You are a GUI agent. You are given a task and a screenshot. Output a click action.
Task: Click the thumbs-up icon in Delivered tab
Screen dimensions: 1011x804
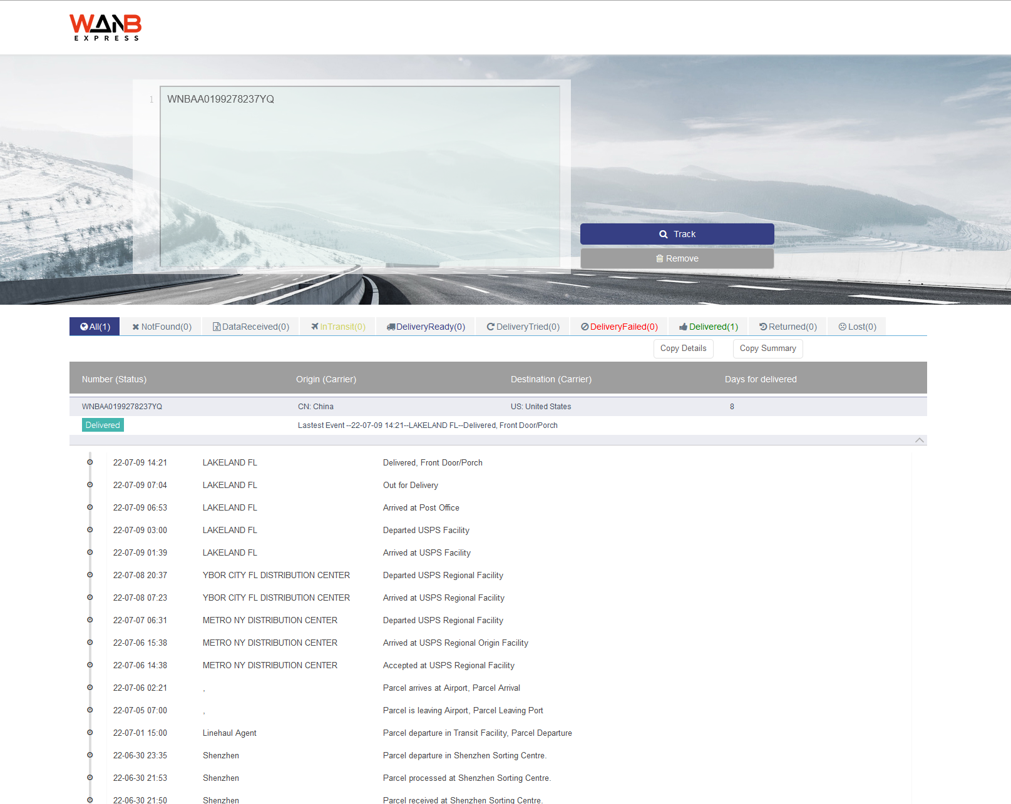[x=683, y=327]
